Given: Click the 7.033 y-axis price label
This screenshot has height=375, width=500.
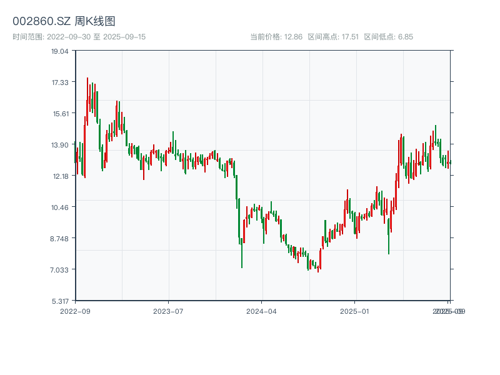Looking at the screenshot, I should tap(60, 270).
